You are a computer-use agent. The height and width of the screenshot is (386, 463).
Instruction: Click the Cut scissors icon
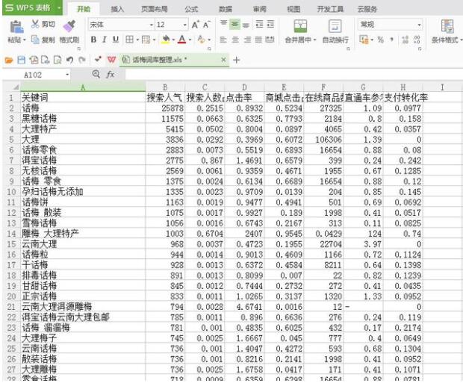coord(35,24)
